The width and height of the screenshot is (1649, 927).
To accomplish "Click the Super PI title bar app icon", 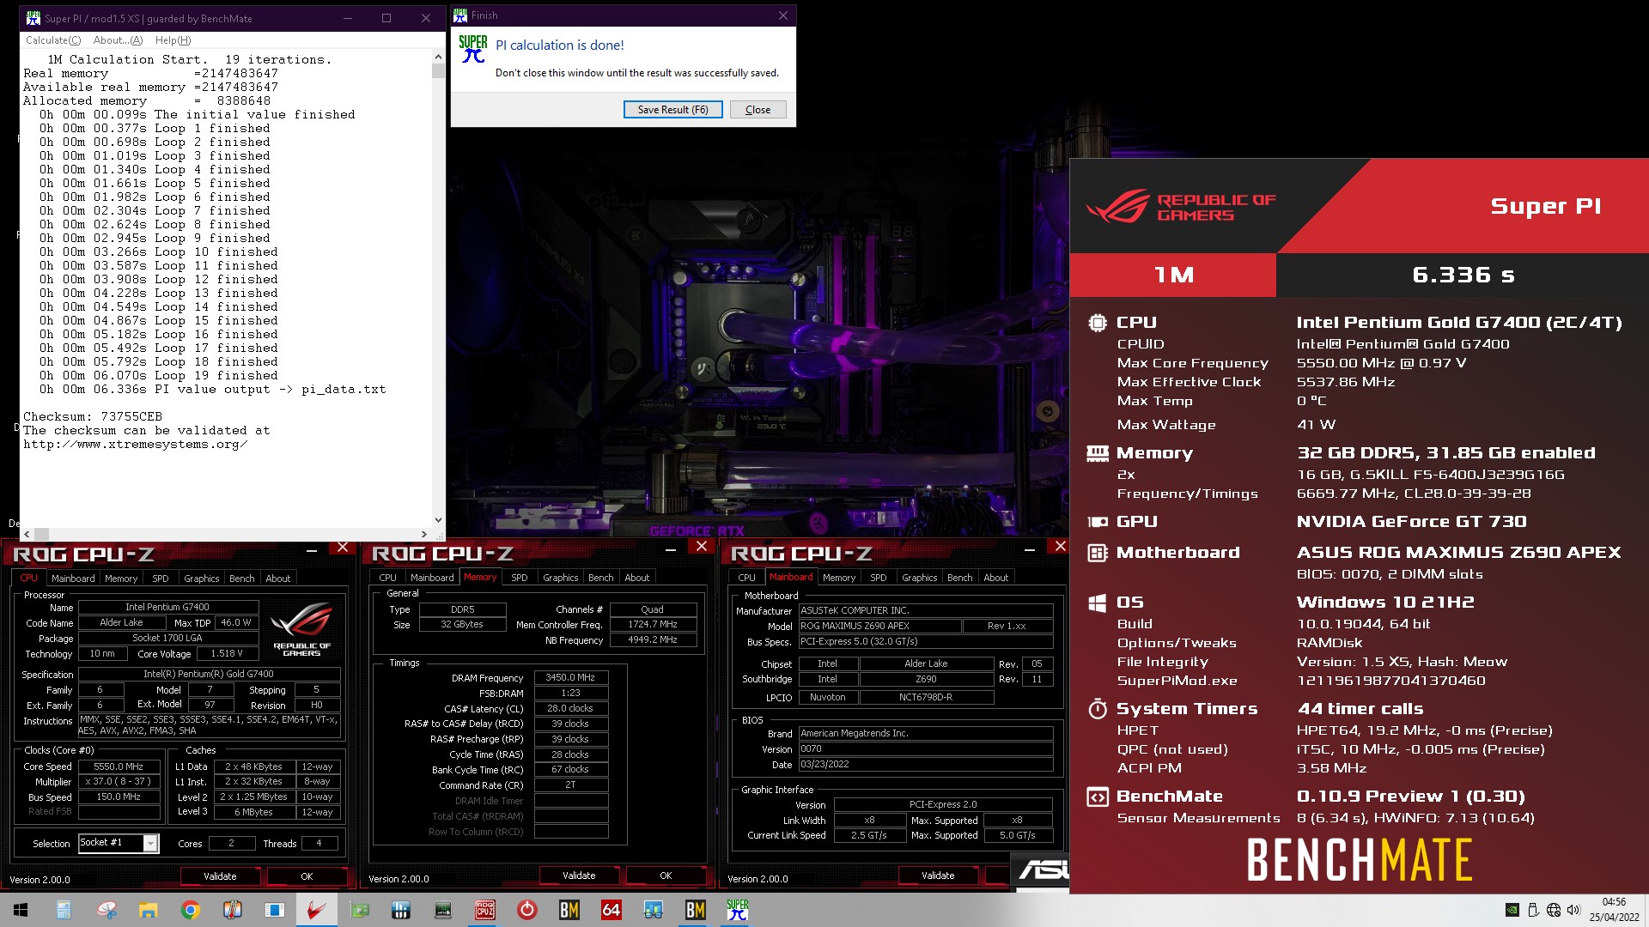I will point(33,18).
